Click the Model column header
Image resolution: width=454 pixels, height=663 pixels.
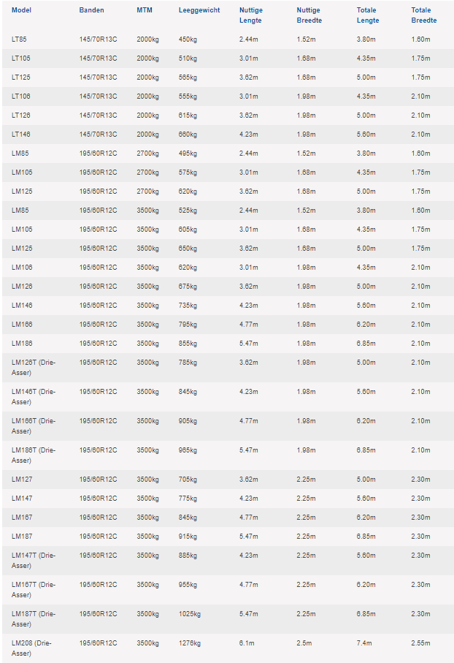(22, 10)
